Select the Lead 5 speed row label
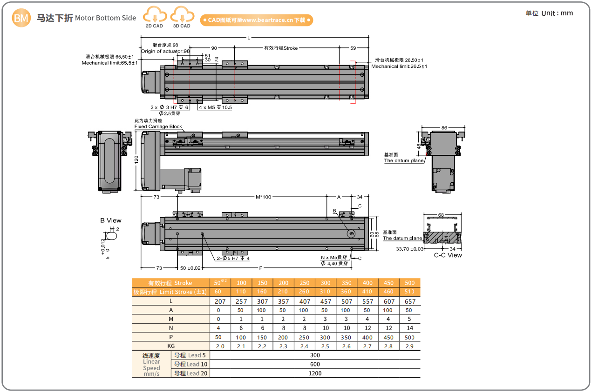 190,355
